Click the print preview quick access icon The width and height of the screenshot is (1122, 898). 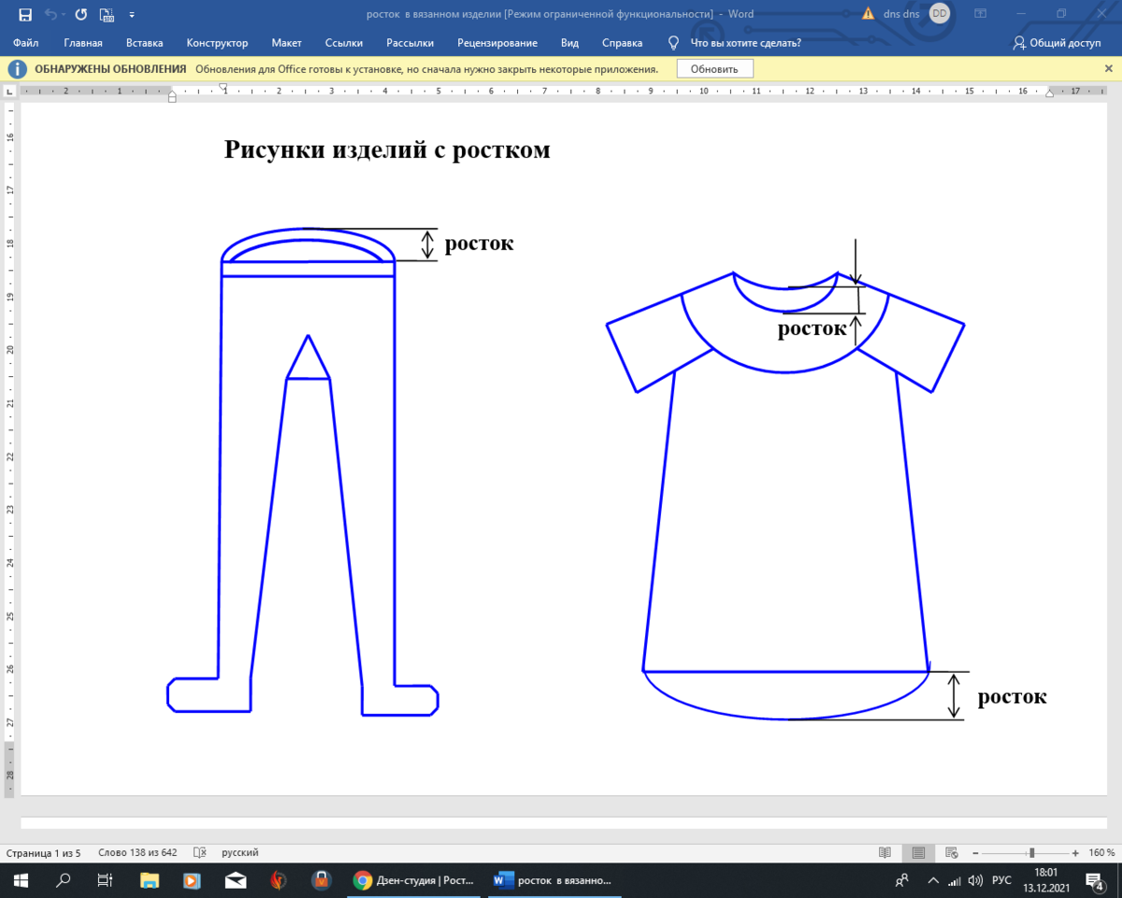(x=106, y=14)
